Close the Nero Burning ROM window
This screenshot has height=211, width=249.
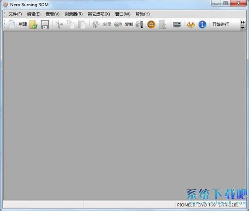pyautogui.click(x=238, y=3)
